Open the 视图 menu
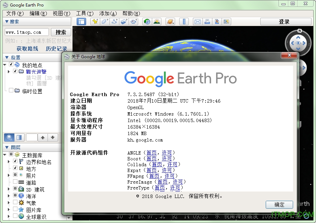This screenshot has height=223, width=316. pos(61,13)
